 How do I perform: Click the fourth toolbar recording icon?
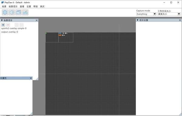25,12
